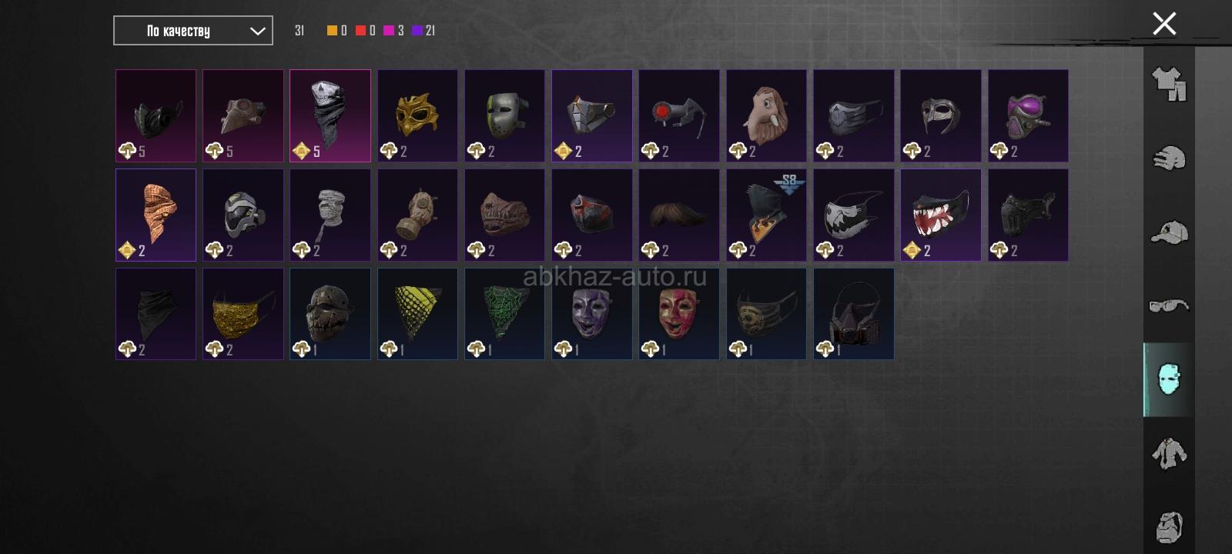
Task: Select the golden masquerade mask item
Action: tap(417, 116)
